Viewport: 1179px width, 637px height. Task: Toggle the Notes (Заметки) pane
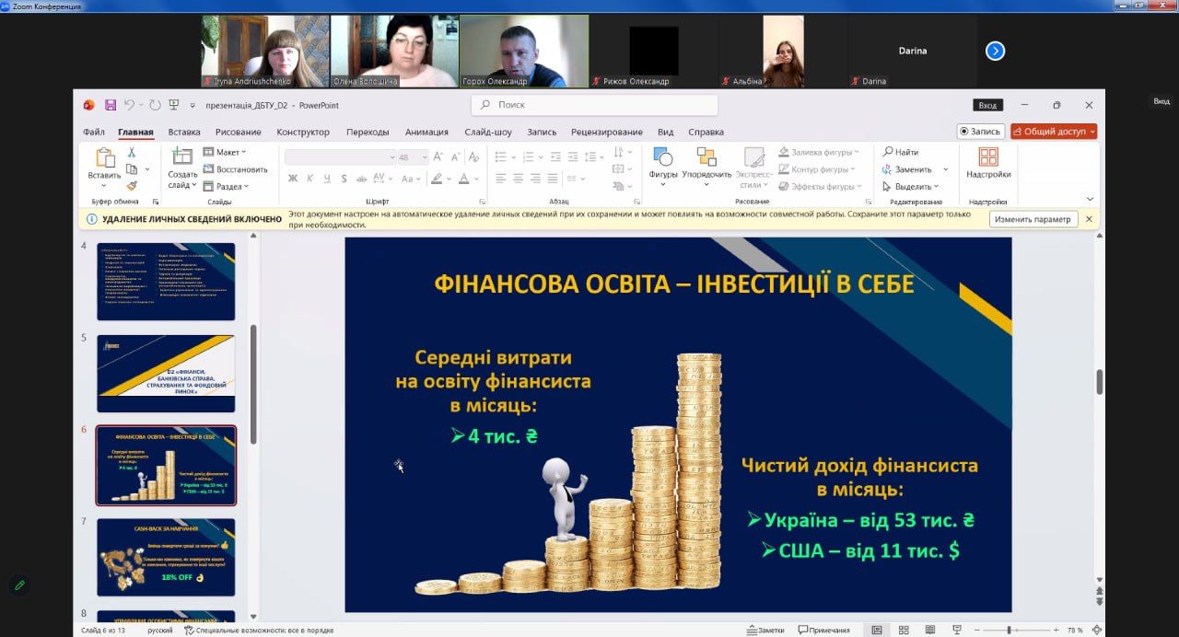[765, 630]
